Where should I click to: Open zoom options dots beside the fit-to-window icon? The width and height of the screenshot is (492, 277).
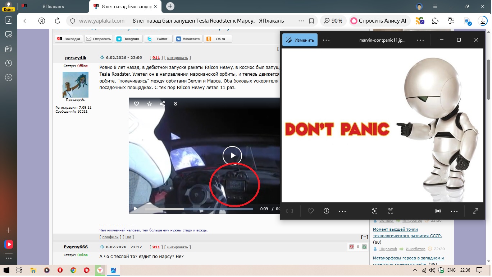tap(454, 211)
